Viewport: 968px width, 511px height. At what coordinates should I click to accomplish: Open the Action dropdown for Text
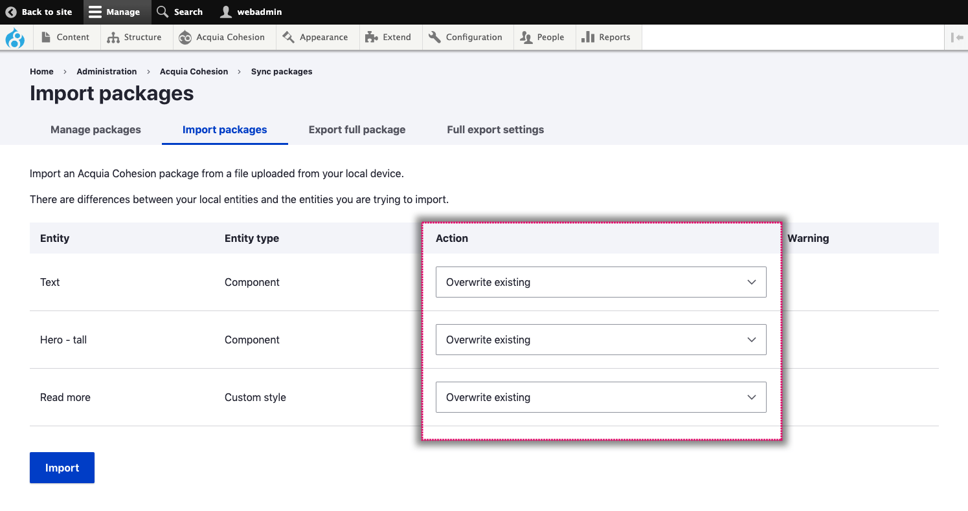tap(601, 282)
